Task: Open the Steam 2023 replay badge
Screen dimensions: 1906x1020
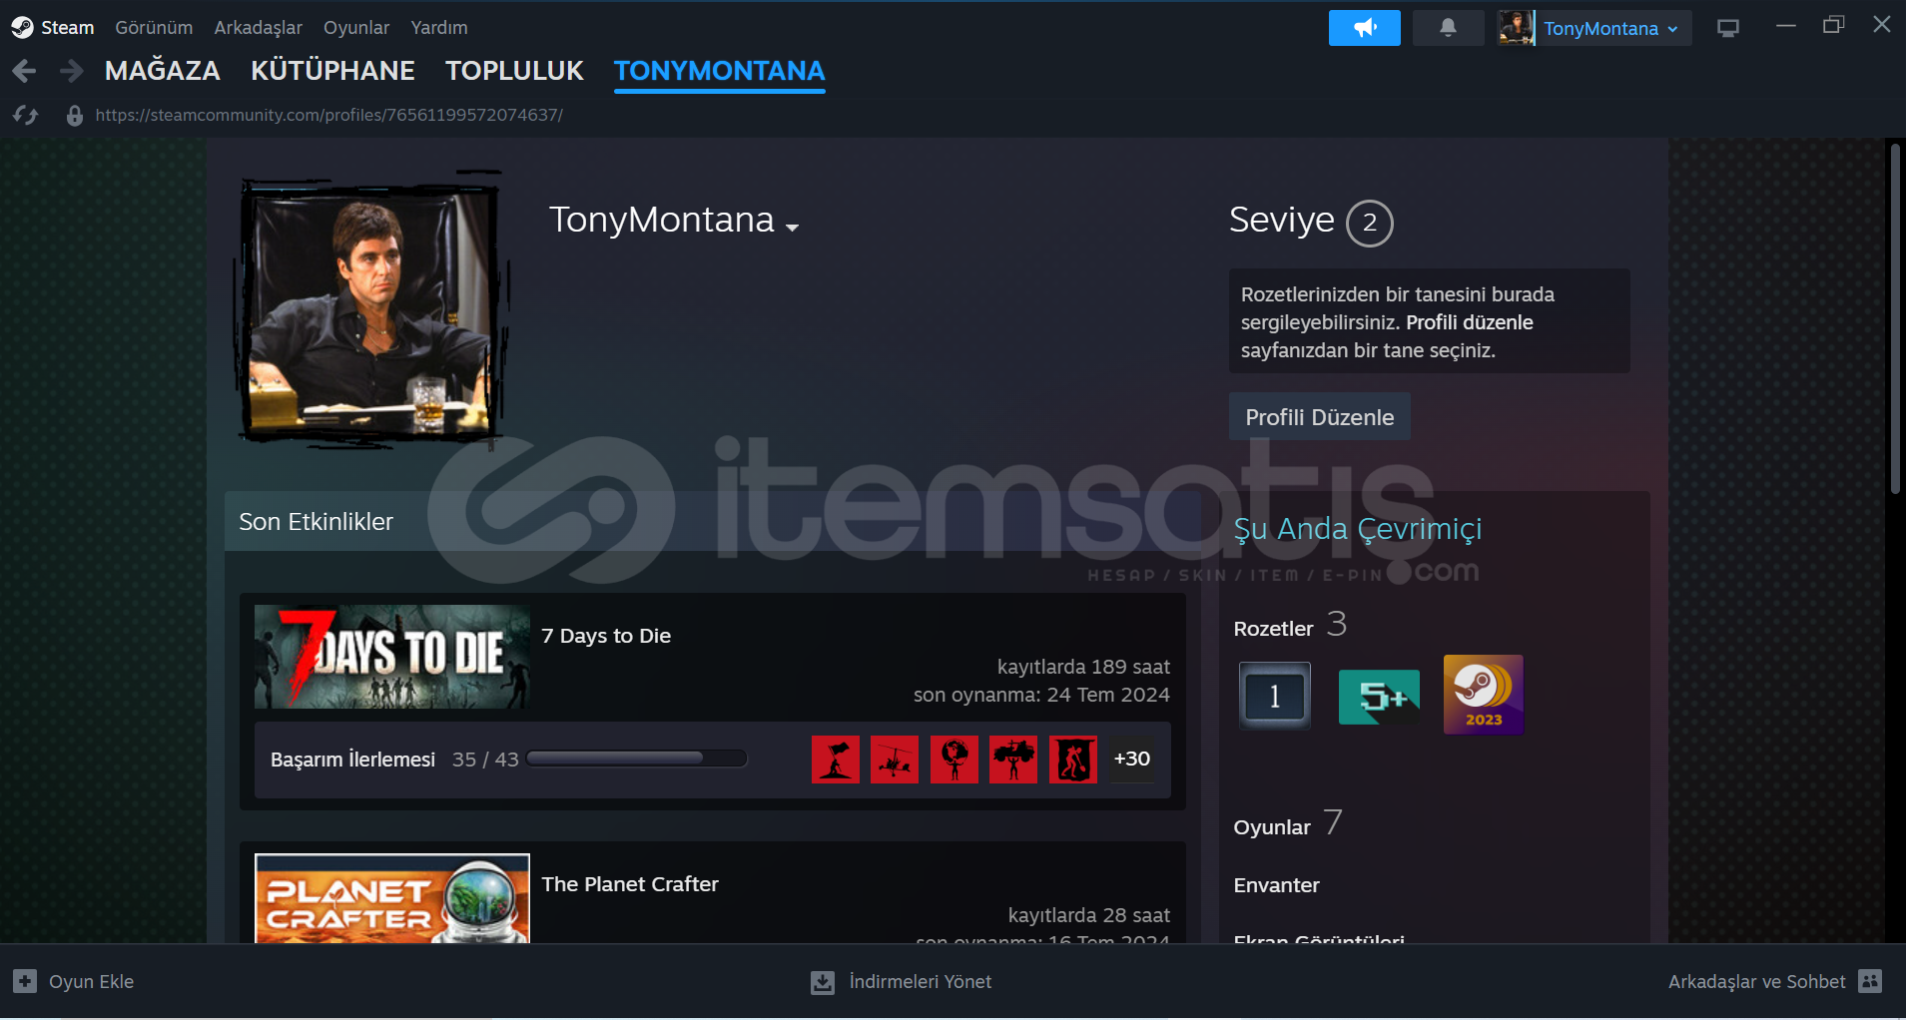Action: click(1484, 695)
